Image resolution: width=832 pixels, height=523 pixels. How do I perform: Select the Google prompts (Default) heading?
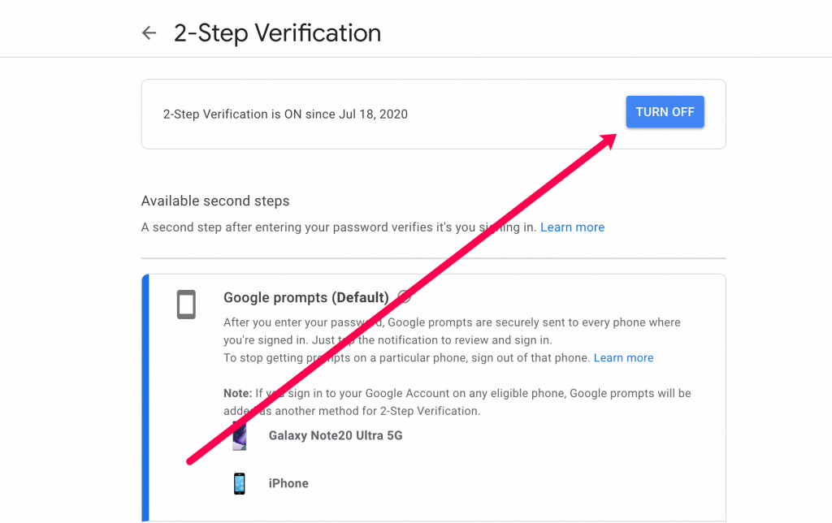(305, 297)
